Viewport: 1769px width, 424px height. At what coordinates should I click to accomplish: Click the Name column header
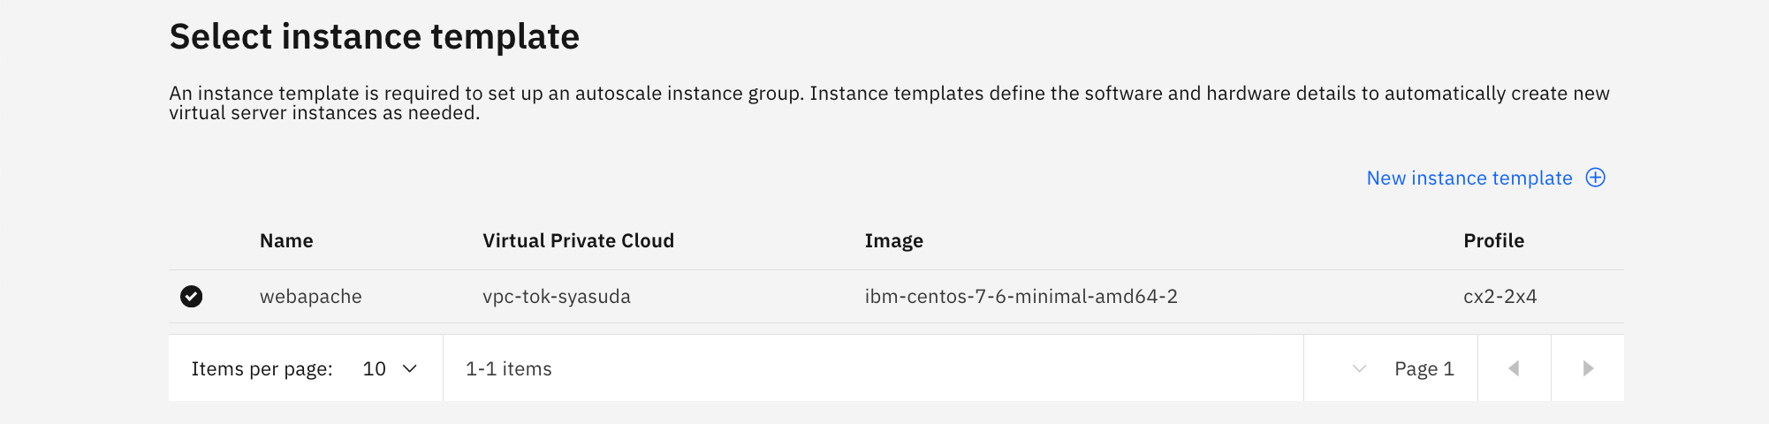286,241
